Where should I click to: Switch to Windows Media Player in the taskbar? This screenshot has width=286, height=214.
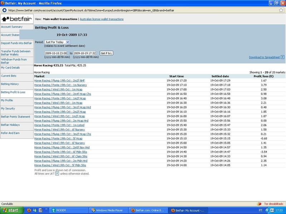(x=109, y=210)
